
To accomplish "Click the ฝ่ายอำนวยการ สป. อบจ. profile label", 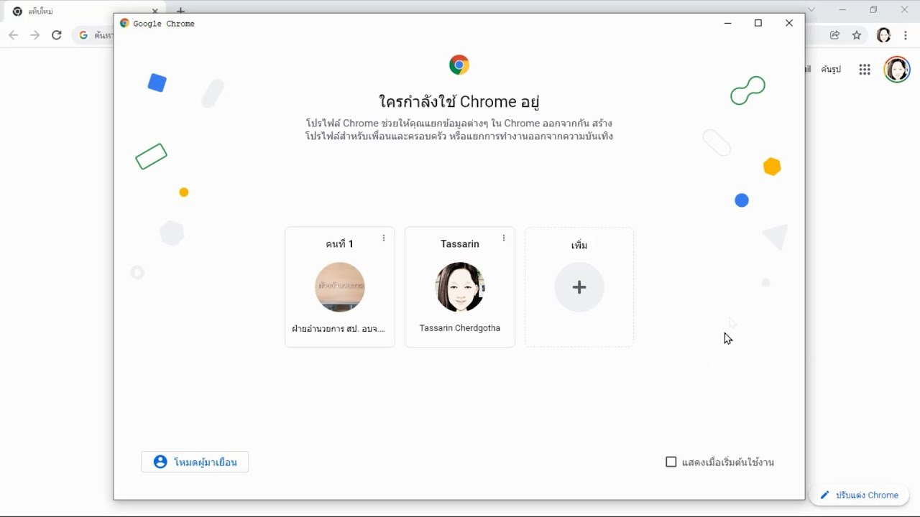I will (x=339, y=329).
